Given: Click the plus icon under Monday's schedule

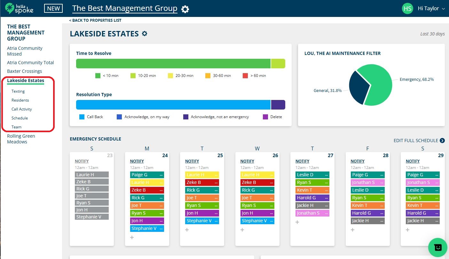Looking at the screenshot, I should (132, 237).
